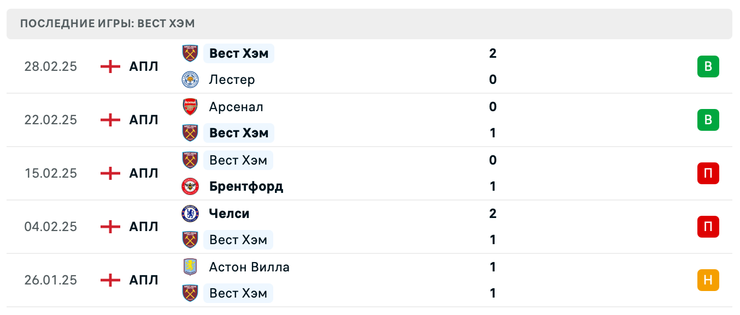Select the Aston Villa crest icon
This screenshot has width=740, height=315.
point(190,267)
